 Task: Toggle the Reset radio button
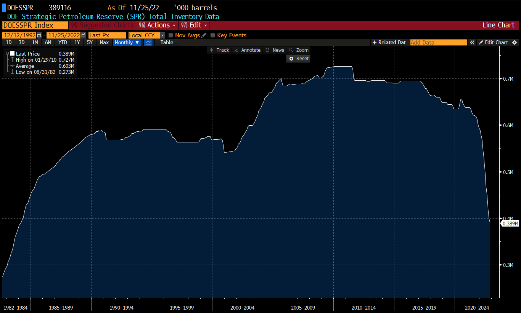[291, 59]
